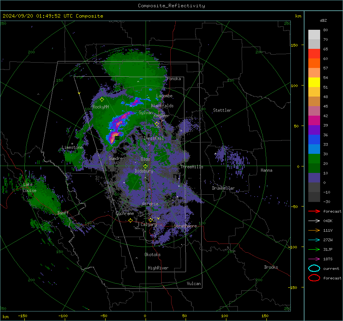Click the Hanna town label
The image size is (343, 321).
point(266,170)
